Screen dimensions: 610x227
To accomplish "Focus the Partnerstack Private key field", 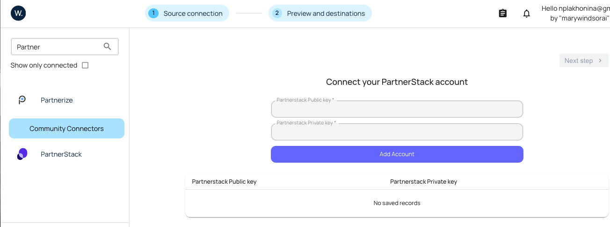I will pos(397,132).
